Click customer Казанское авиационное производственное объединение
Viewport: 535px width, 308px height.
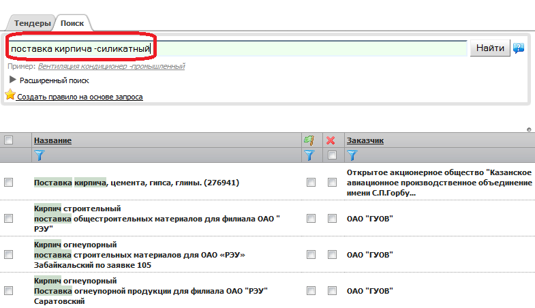439,183
